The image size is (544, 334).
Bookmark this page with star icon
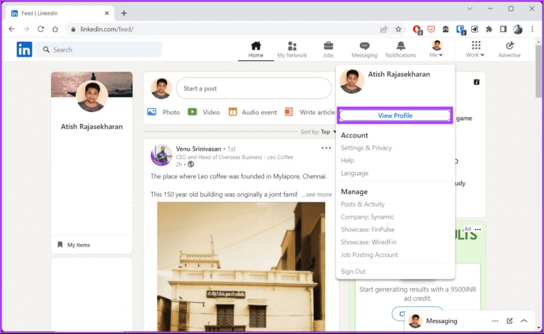[x=398, y=30]
